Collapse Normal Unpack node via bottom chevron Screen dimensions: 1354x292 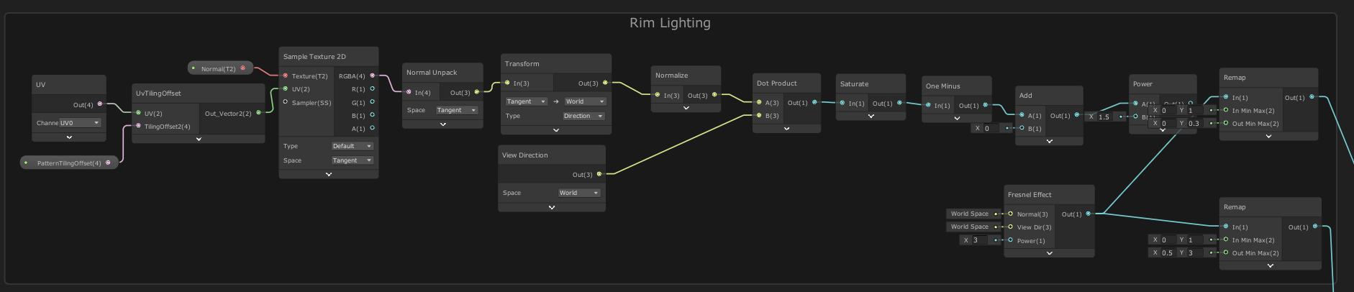point(442,124)
